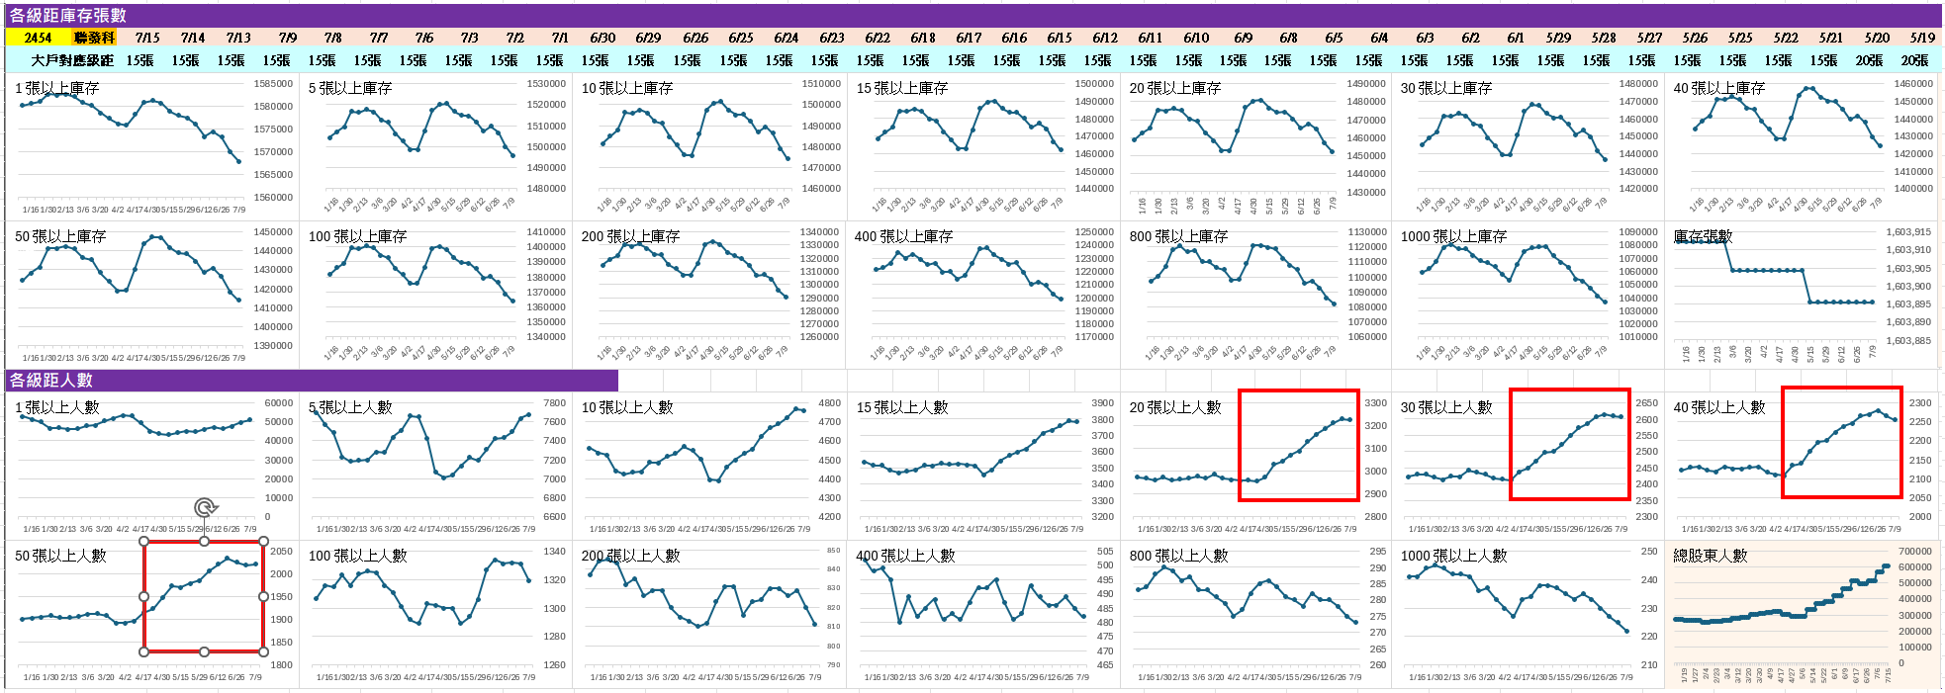Screen dimensions: 1945x693
Task: Select the 聯發科 company name cell
Action: [x=94, y=38]
